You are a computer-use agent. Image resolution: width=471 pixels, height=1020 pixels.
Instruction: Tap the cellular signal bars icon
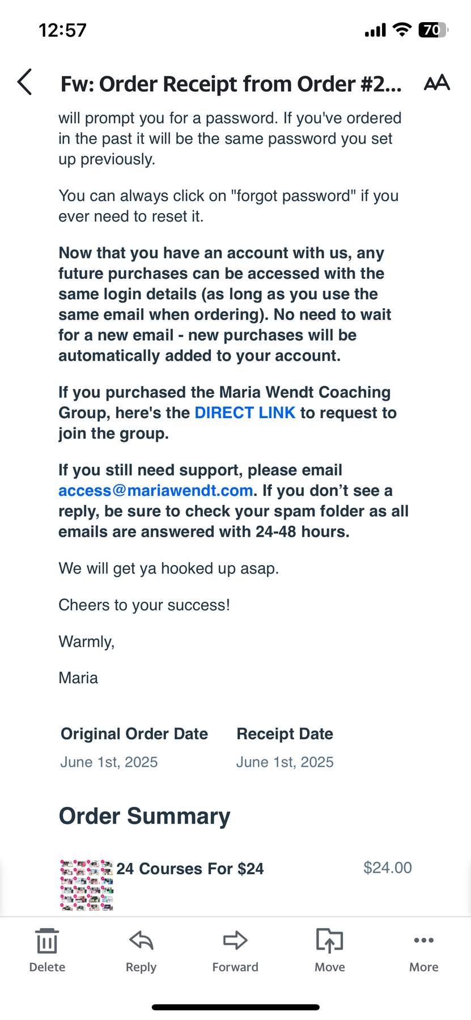(375, 31)
